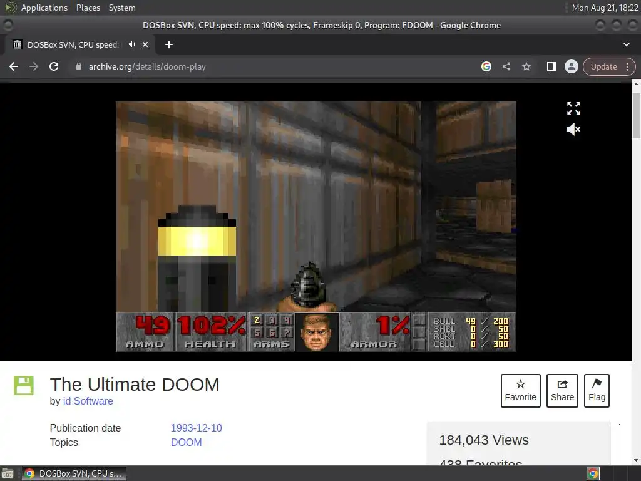Open the Places menu

click(88, 8)
